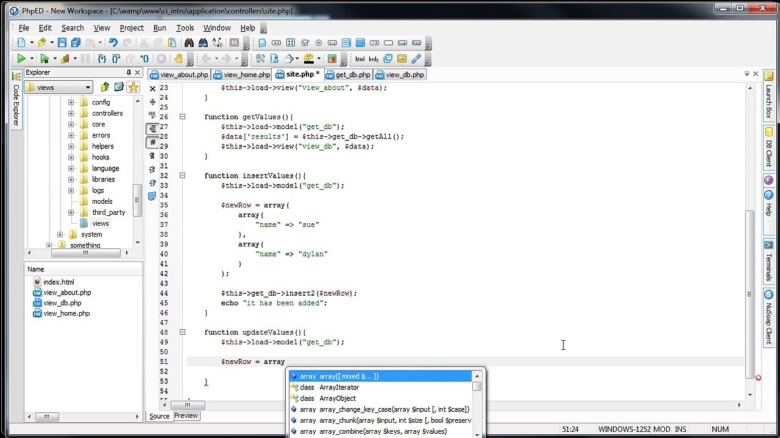
Task: Open the Tools menu
Action: (x=185, y=28)
